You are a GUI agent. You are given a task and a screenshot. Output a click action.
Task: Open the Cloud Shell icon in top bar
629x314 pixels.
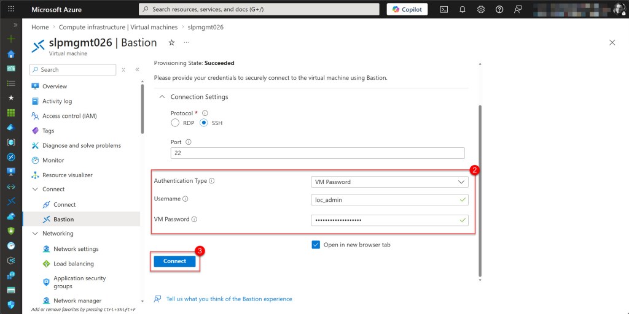(443, 9)
